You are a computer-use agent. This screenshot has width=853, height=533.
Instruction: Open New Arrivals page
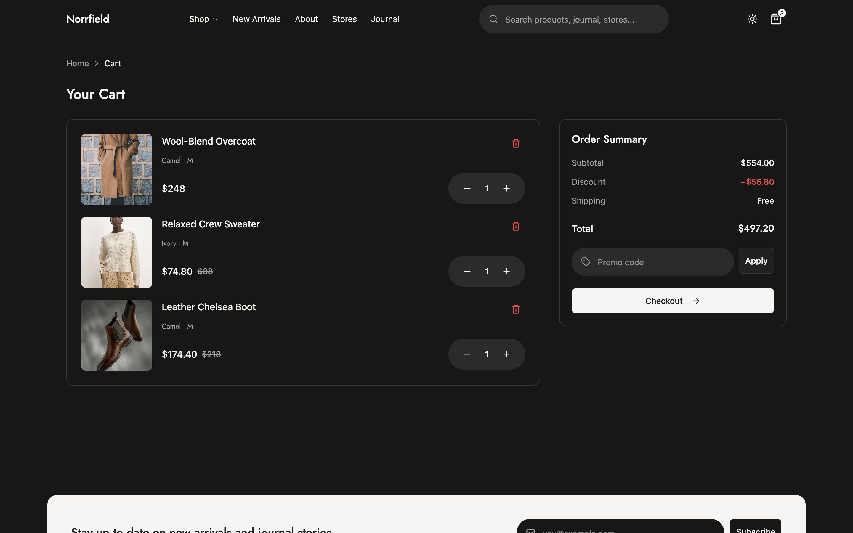[x=256, y=19]
